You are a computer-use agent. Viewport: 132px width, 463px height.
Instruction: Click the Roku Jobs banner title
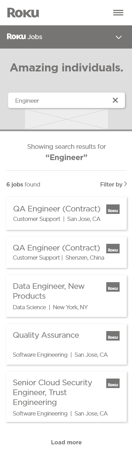pos(25,37)
